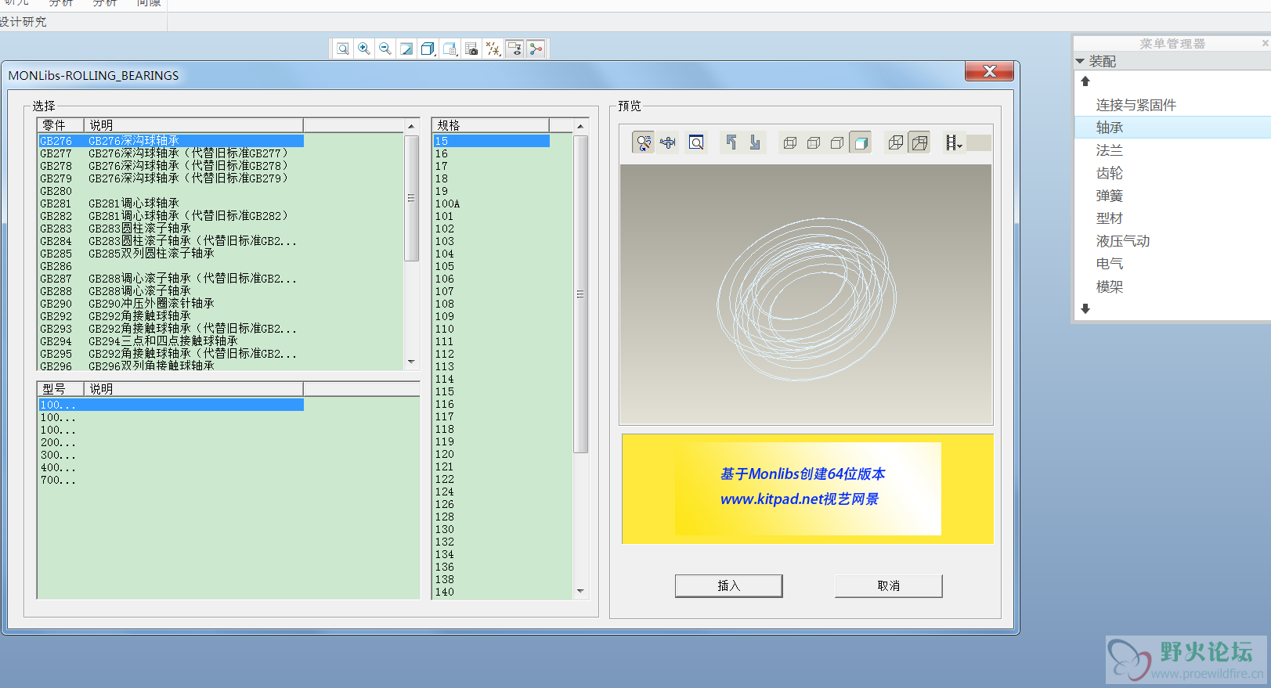Close the 菜单管理器 panel
This screenshot has width=1271, height=688.
[1265, 43]
